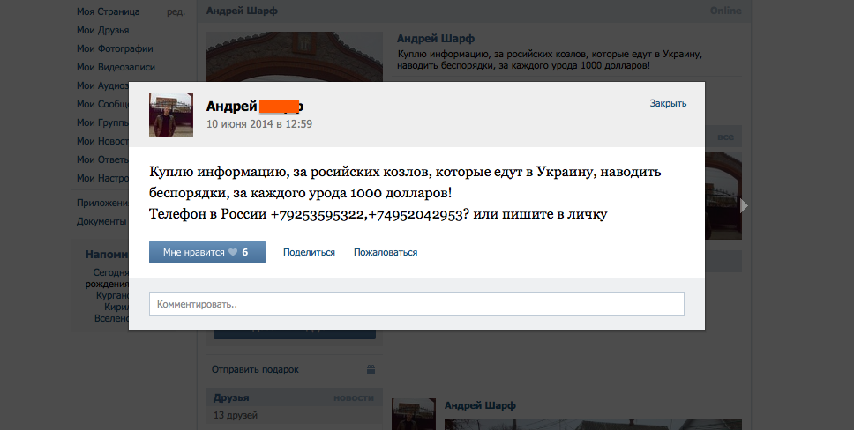Screen dimensions: 854x430
Task: Open Документы in the left sidebar
Action: 101,221
